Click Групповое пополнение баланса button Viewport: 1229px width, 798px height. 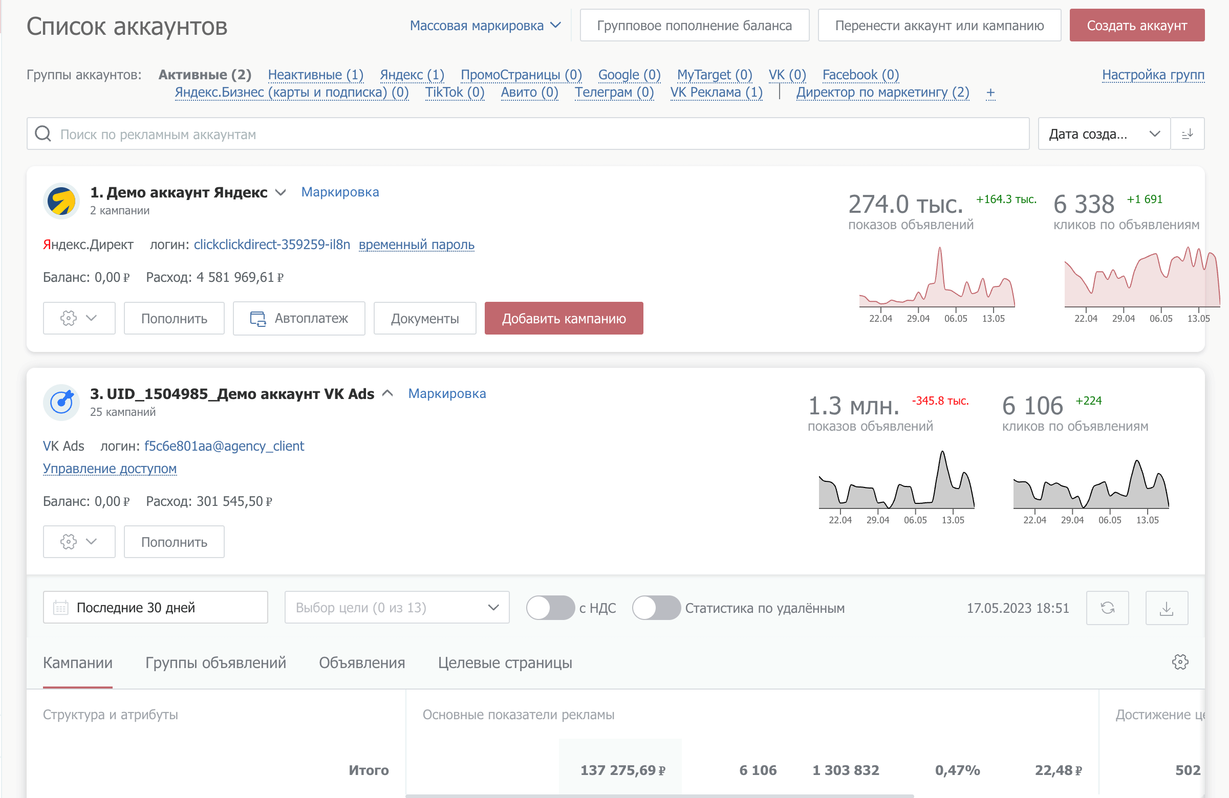[x=694, y=25]
